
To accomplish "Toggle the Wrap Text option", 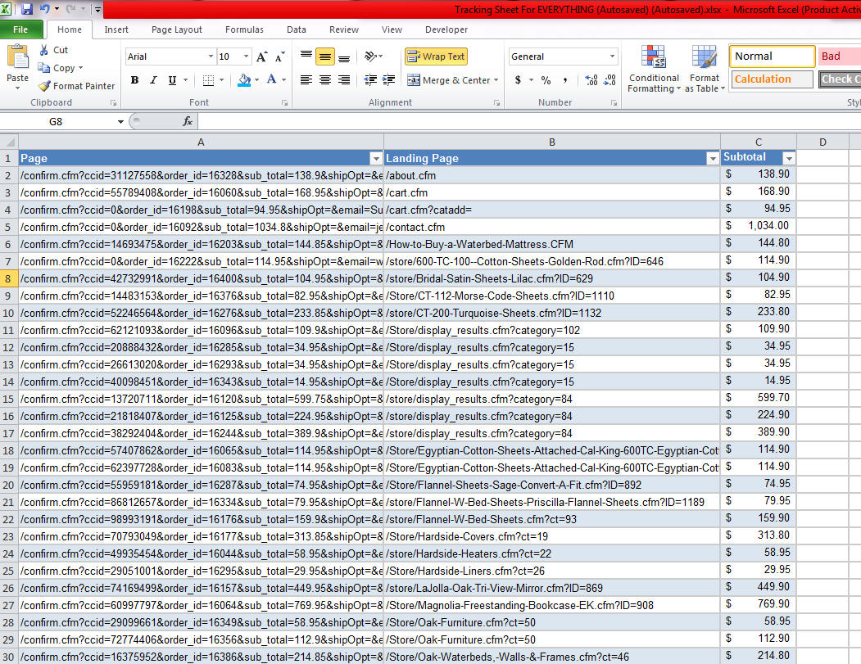I will click(x=436, y=56).
